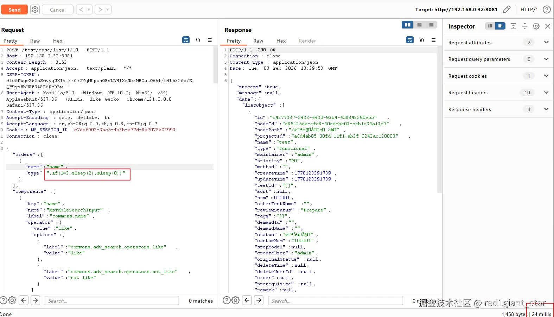
Task: Select side-by-side split layout
Action: [x=408, y=25]
